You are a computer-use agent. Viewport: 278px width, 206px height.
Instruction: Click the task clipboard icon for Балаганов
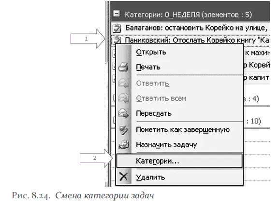117,28
